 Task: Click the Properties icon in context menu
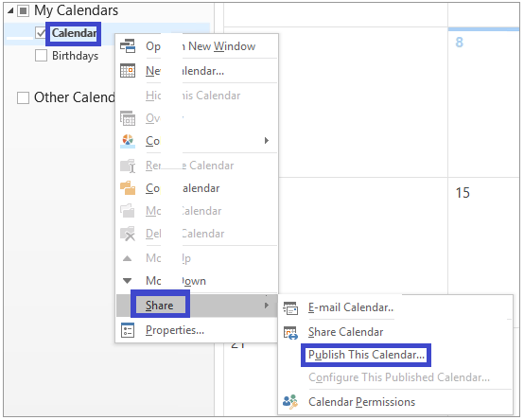pos(128,330)
